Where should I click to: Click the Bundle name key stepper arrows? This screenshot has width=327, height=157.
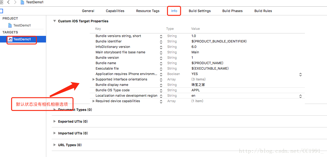click(161, 63)
